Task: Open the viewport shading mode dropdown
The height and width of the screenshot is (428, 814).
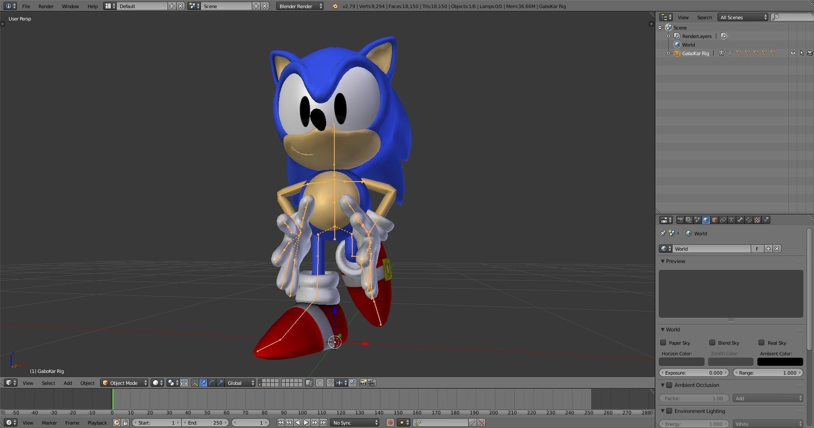Action: pyautogui.click(x=158, y=383)
